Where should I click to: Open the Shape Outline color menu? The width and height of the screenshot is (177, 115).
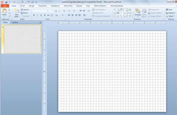coord(156,13)
